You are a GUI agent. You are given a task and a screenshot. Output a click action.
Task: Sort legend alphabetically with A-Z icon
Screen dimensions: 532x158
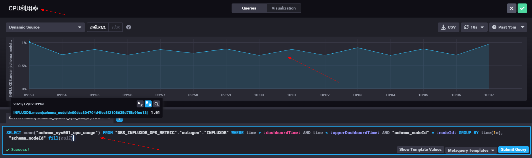click(140, 104)
